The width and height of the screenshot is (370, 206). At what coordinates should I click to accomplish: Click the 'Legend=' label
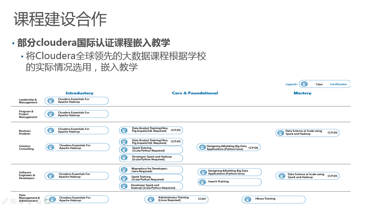tap(292, 84)
